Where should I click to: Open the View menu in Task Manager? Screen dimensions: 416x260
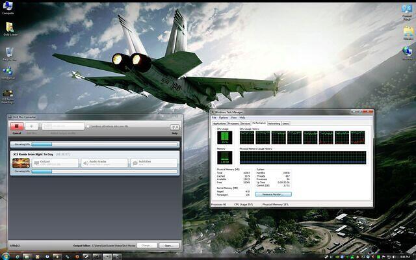coord(233,118)
